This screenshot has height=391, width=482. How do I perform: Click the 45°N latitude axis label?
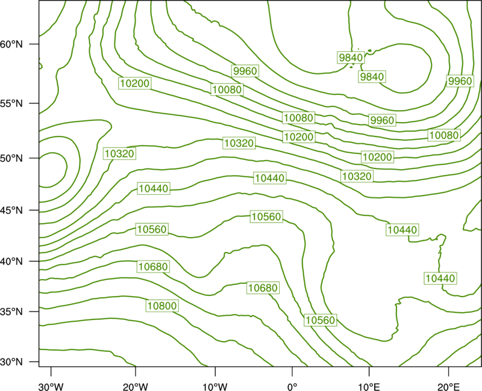click(x=11, y=210)
